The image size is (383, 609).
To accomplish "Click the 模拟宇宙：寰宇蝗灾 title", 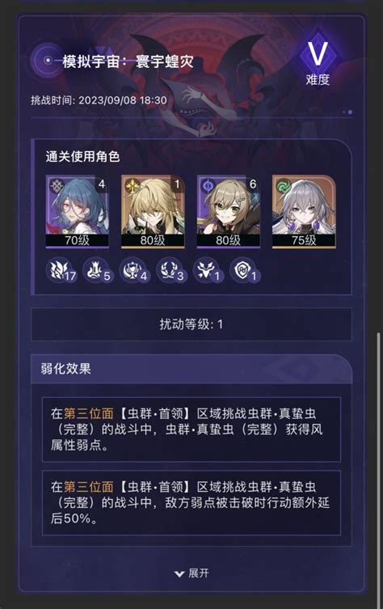I will pyautogui.click(x=128, y=61).
